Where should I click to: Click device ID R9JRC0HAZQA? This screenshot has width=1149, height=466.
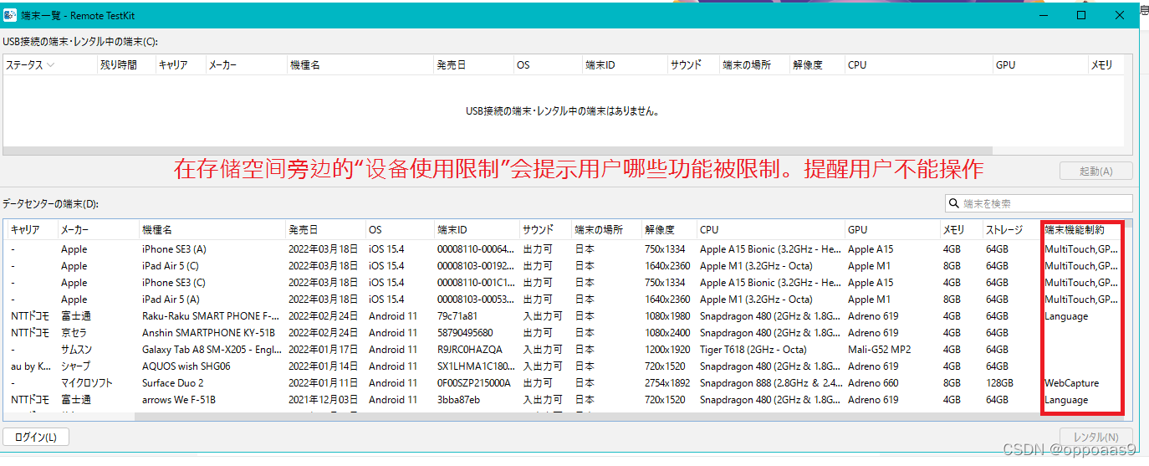[x=470, y=350]
